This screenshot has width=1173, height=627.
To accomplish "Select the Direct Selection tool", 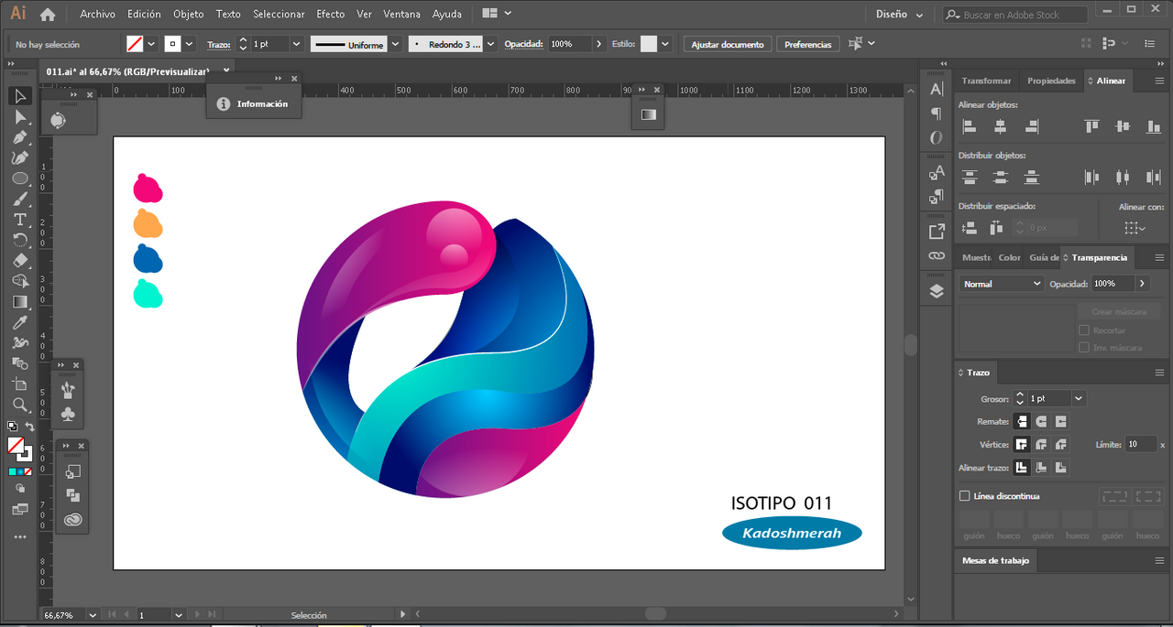I will pyautogui.click(x=20, y=117).
